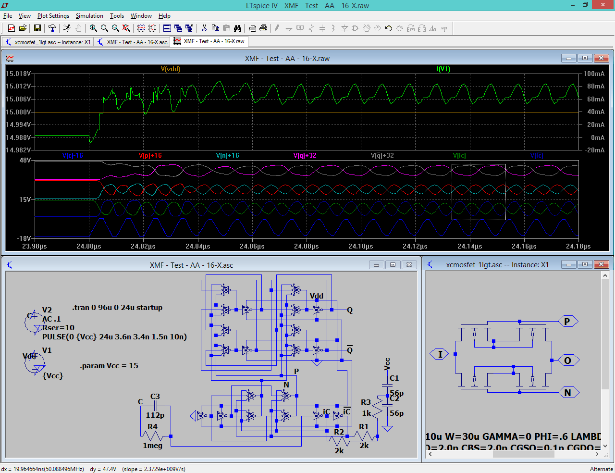The height and width of the screenshot is (473, 615).
Task: Open the Window menu
Action: point(141,16)
